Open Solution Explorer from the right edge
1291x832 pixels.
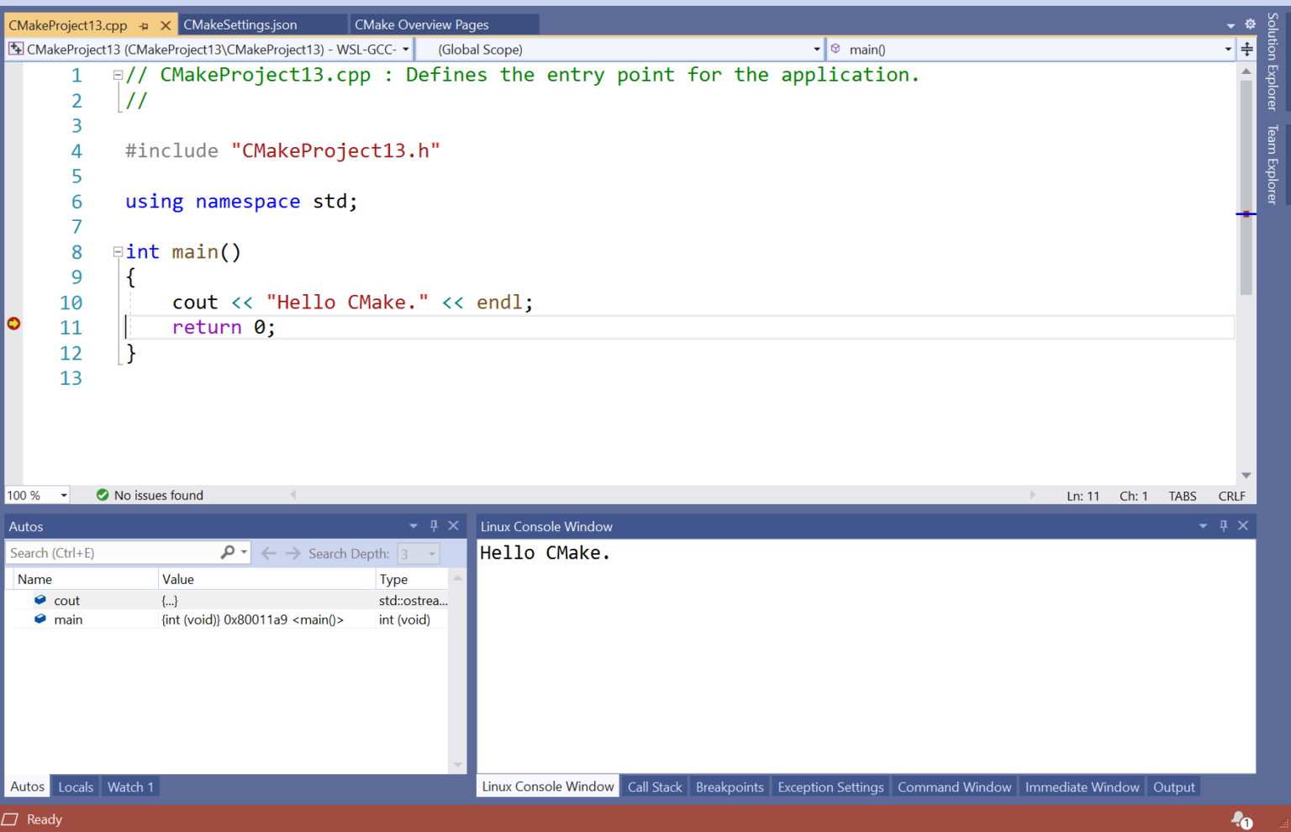pos(1273,63)
